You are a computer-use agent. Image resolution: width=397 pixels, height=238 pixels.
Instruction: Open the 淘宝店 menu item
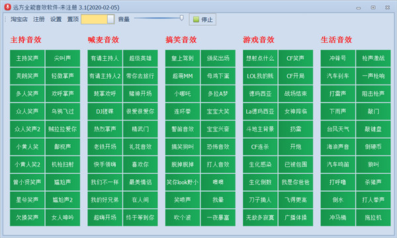(19, 19)
